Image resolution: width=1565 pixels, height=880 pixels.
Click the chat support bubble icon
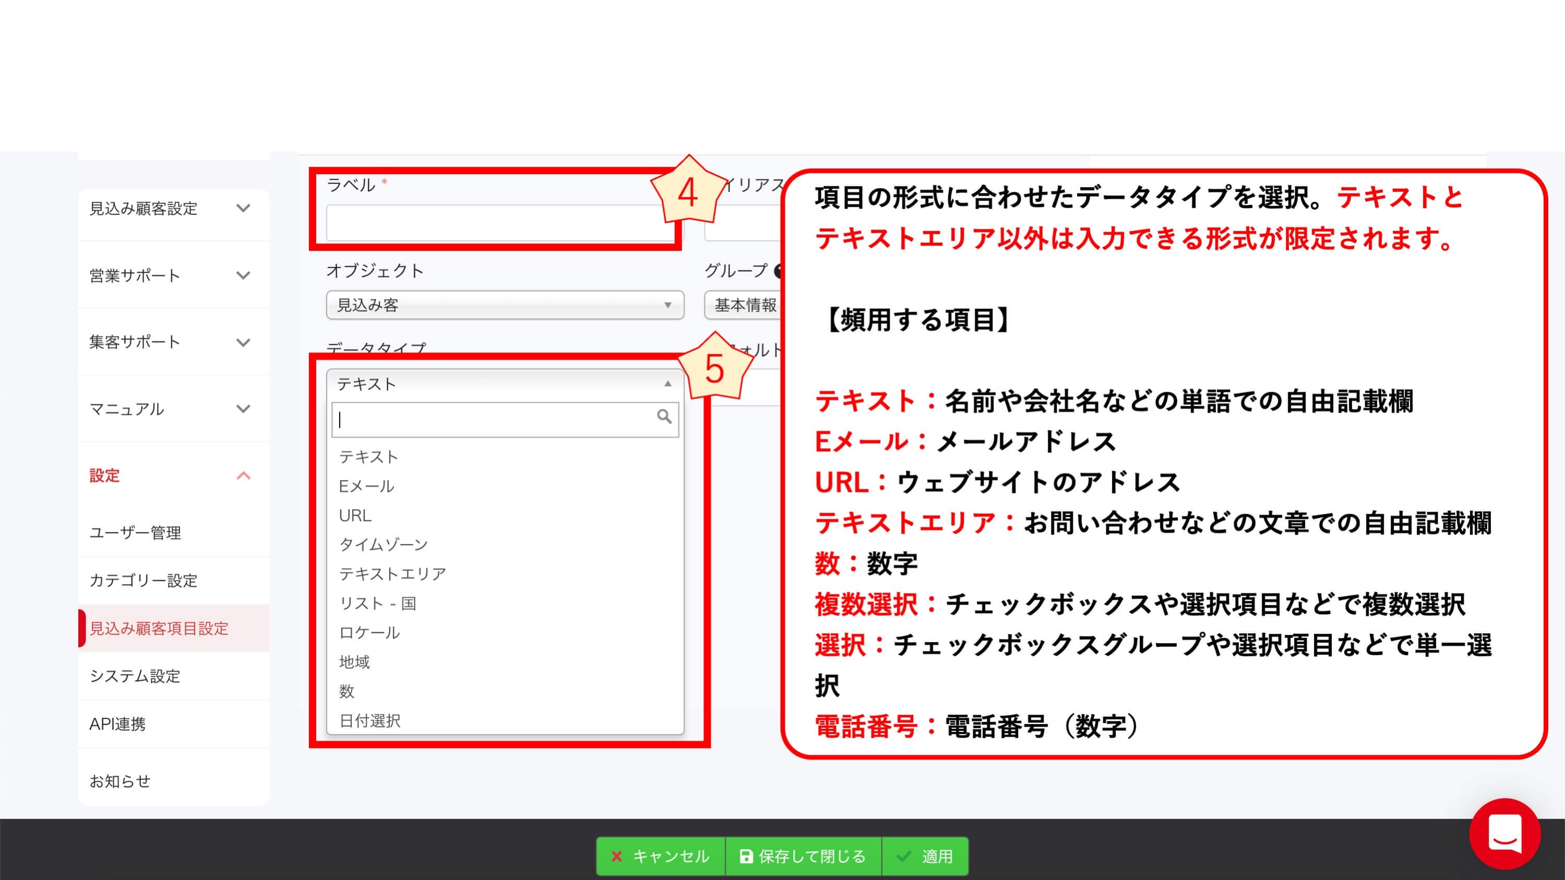1504,834
